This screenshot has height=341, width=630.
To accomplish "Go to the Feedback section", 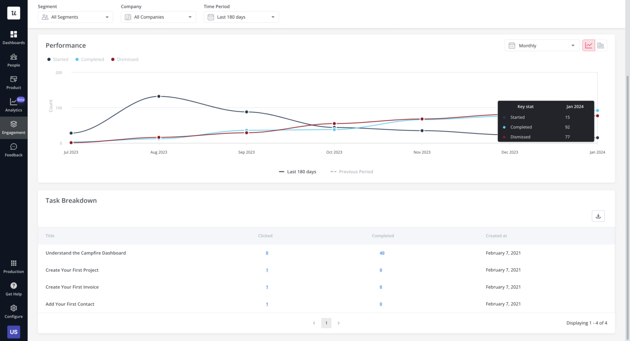I will pos(14,149).
